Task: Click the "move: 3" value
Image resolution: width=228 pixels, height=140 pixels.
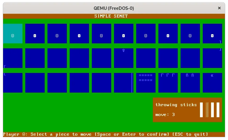Action: 165,114
